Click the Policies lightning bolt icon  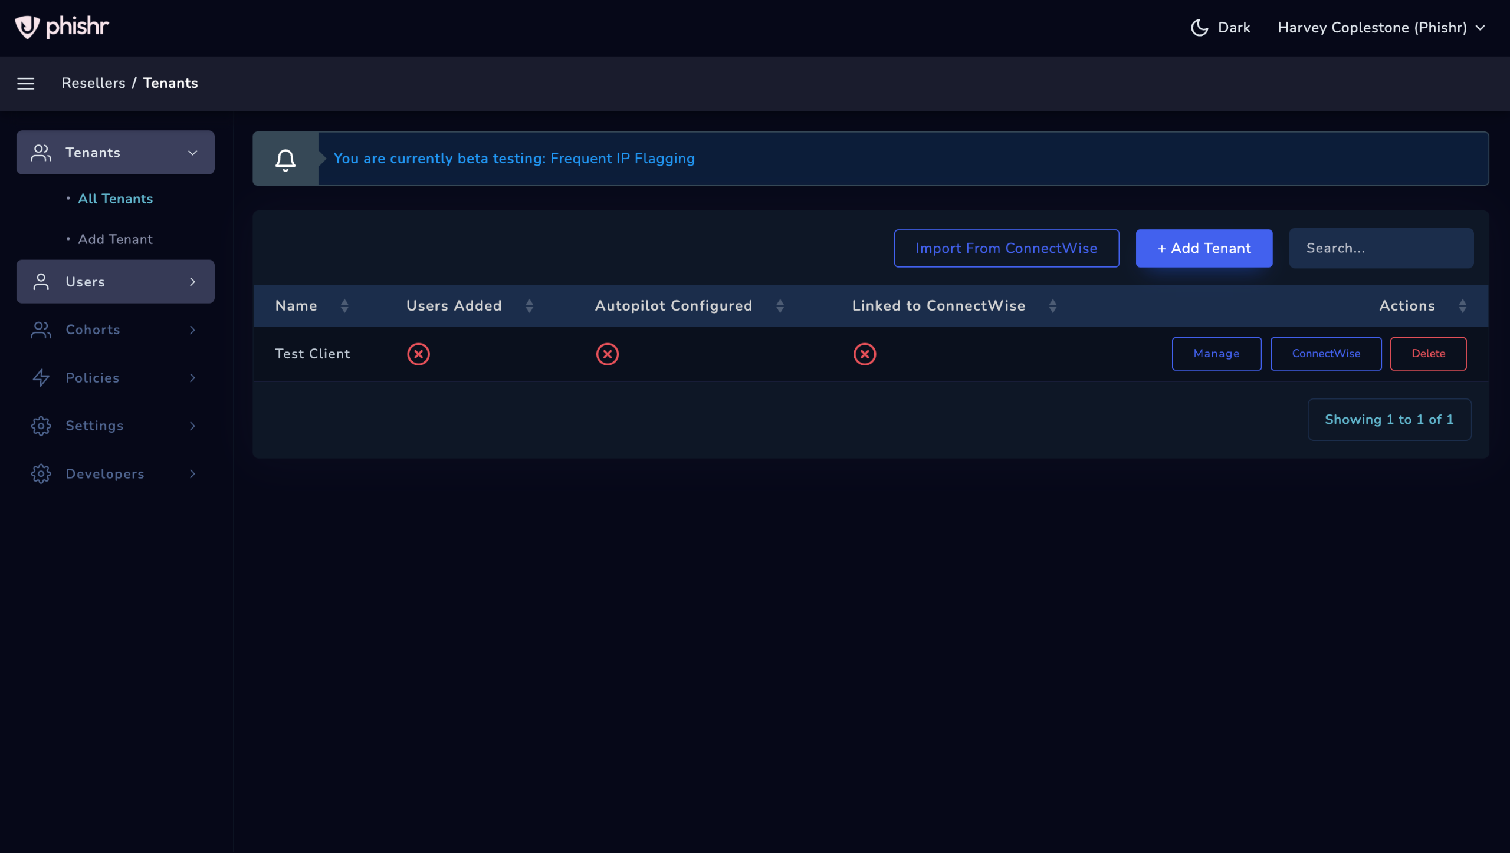pyautogui.click(x=41, y=378)
